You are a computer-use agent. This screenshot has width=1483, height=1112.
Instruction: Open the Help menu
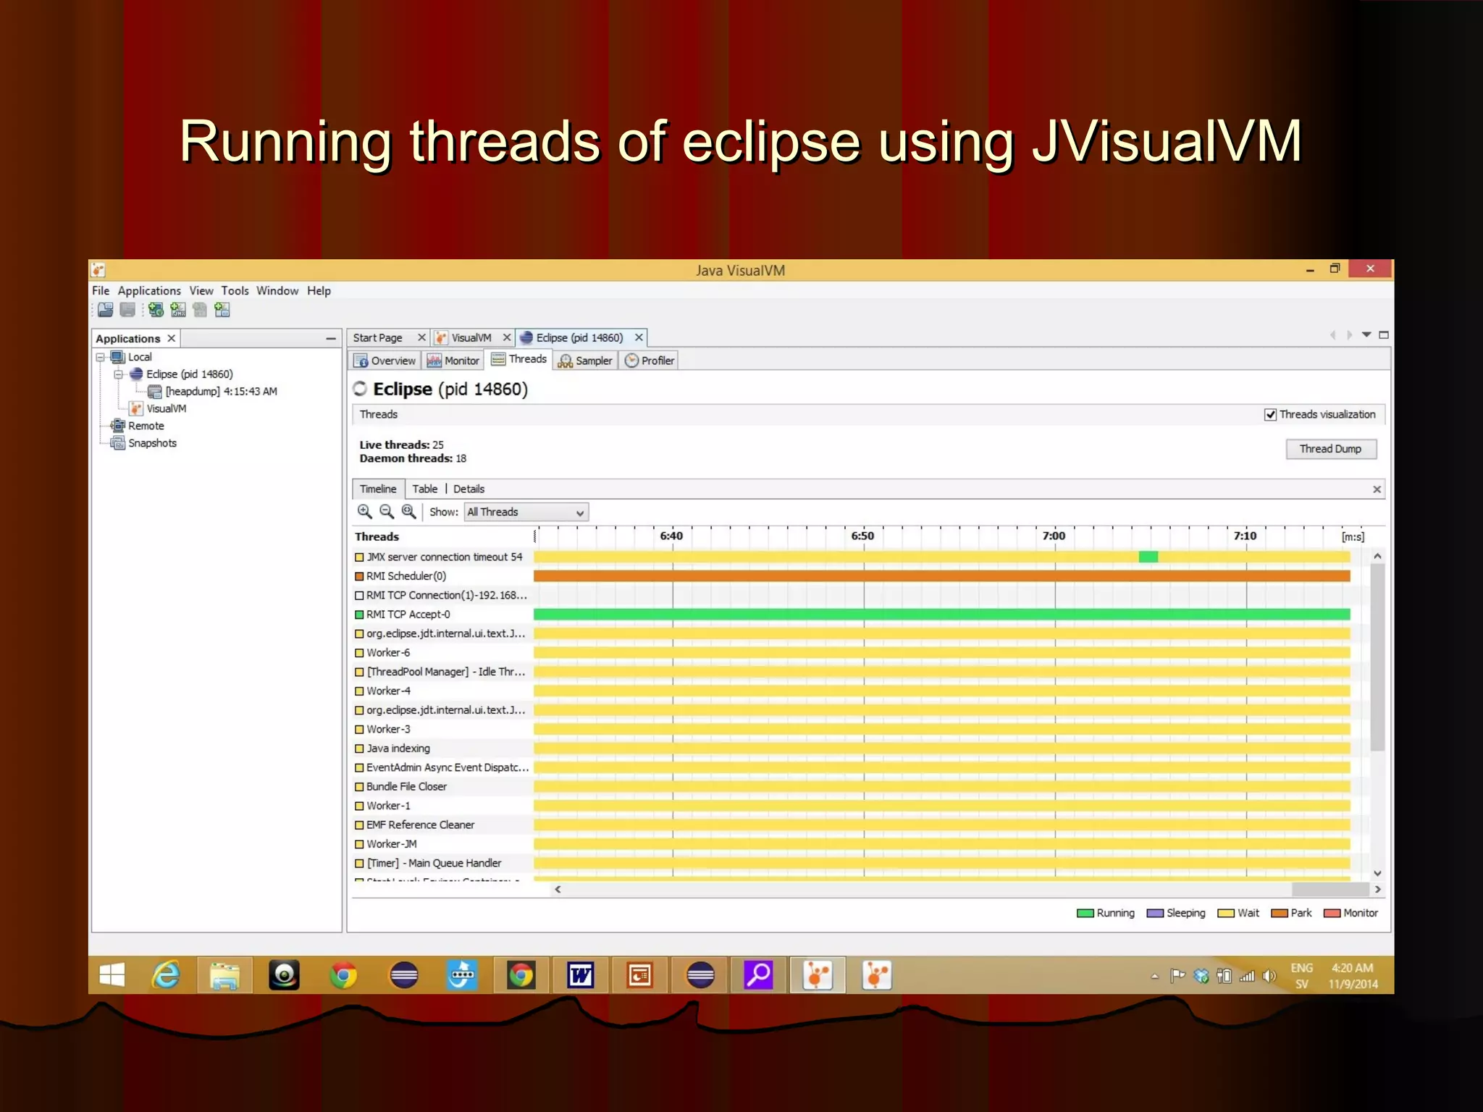tap(319, 291)
